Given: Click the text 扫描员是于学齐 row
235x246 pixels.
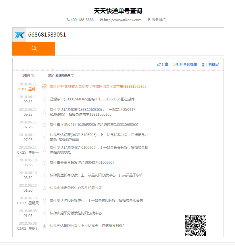Looking at the screenshot, I should pos(97,175).
